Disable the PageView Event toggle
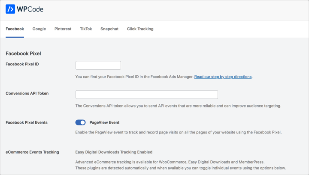309x175 pixels. [81, 122]
